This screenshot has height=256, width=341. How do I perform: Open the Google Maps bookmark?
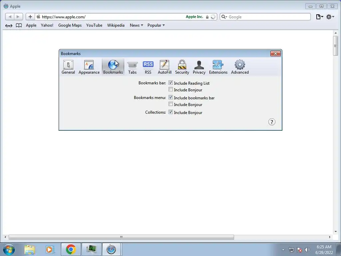coord(70,25)
